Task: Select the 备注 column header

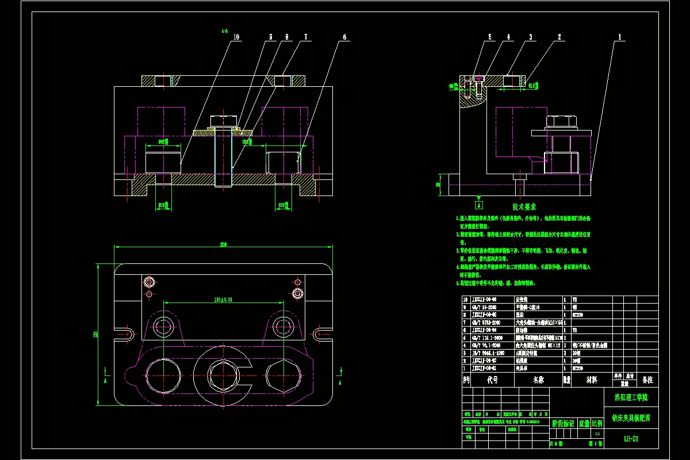Action: 647,380
